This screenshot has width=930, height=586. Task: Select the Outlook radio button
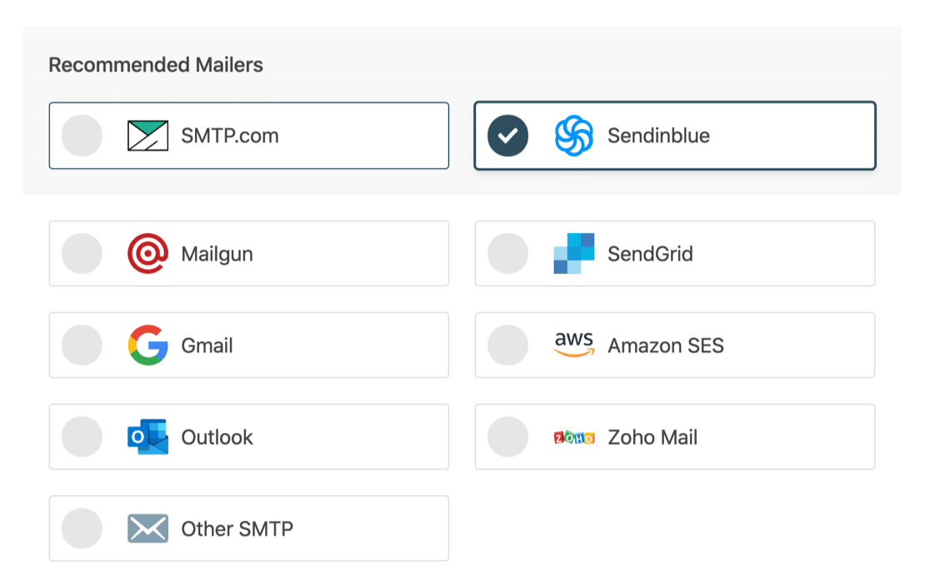82,436
